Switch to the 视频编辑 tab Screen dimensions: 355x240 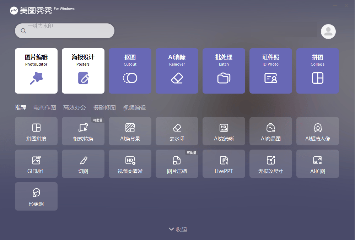pyautogui.click(x=134, y=107)
